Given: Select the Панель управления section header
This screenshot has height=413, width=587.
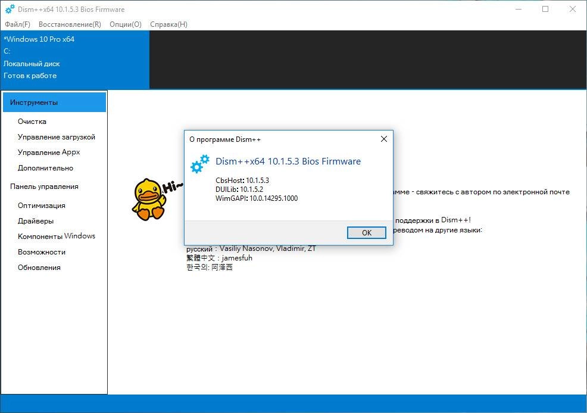Looking at the screenshot, I should coord(44,187).
